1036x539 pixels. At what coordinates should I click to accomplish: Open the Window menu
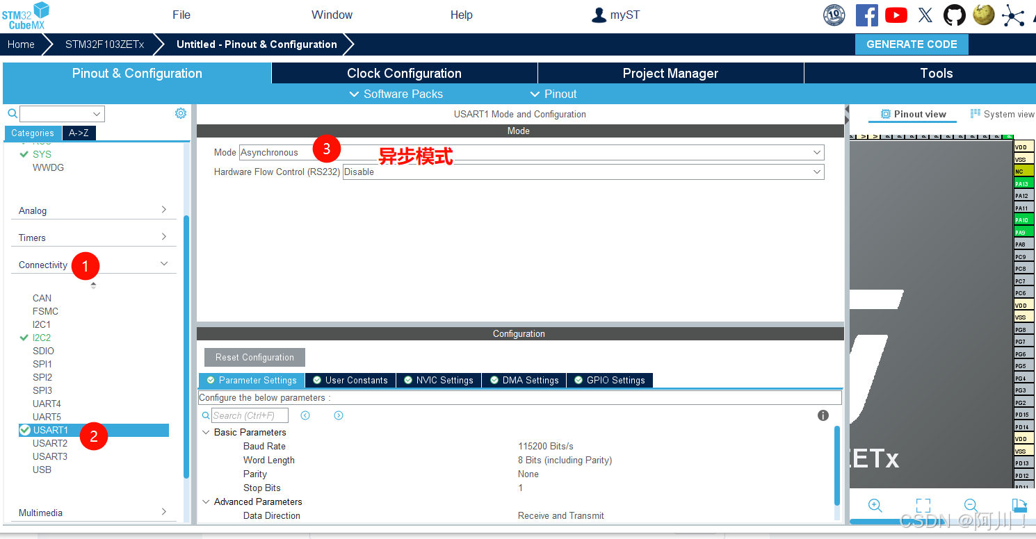click(332, 15)
